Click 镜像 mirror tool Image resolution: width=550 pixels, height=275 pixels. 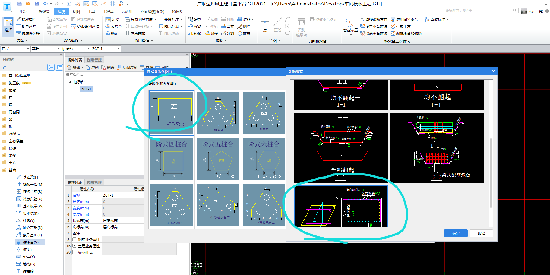point(195,33)
